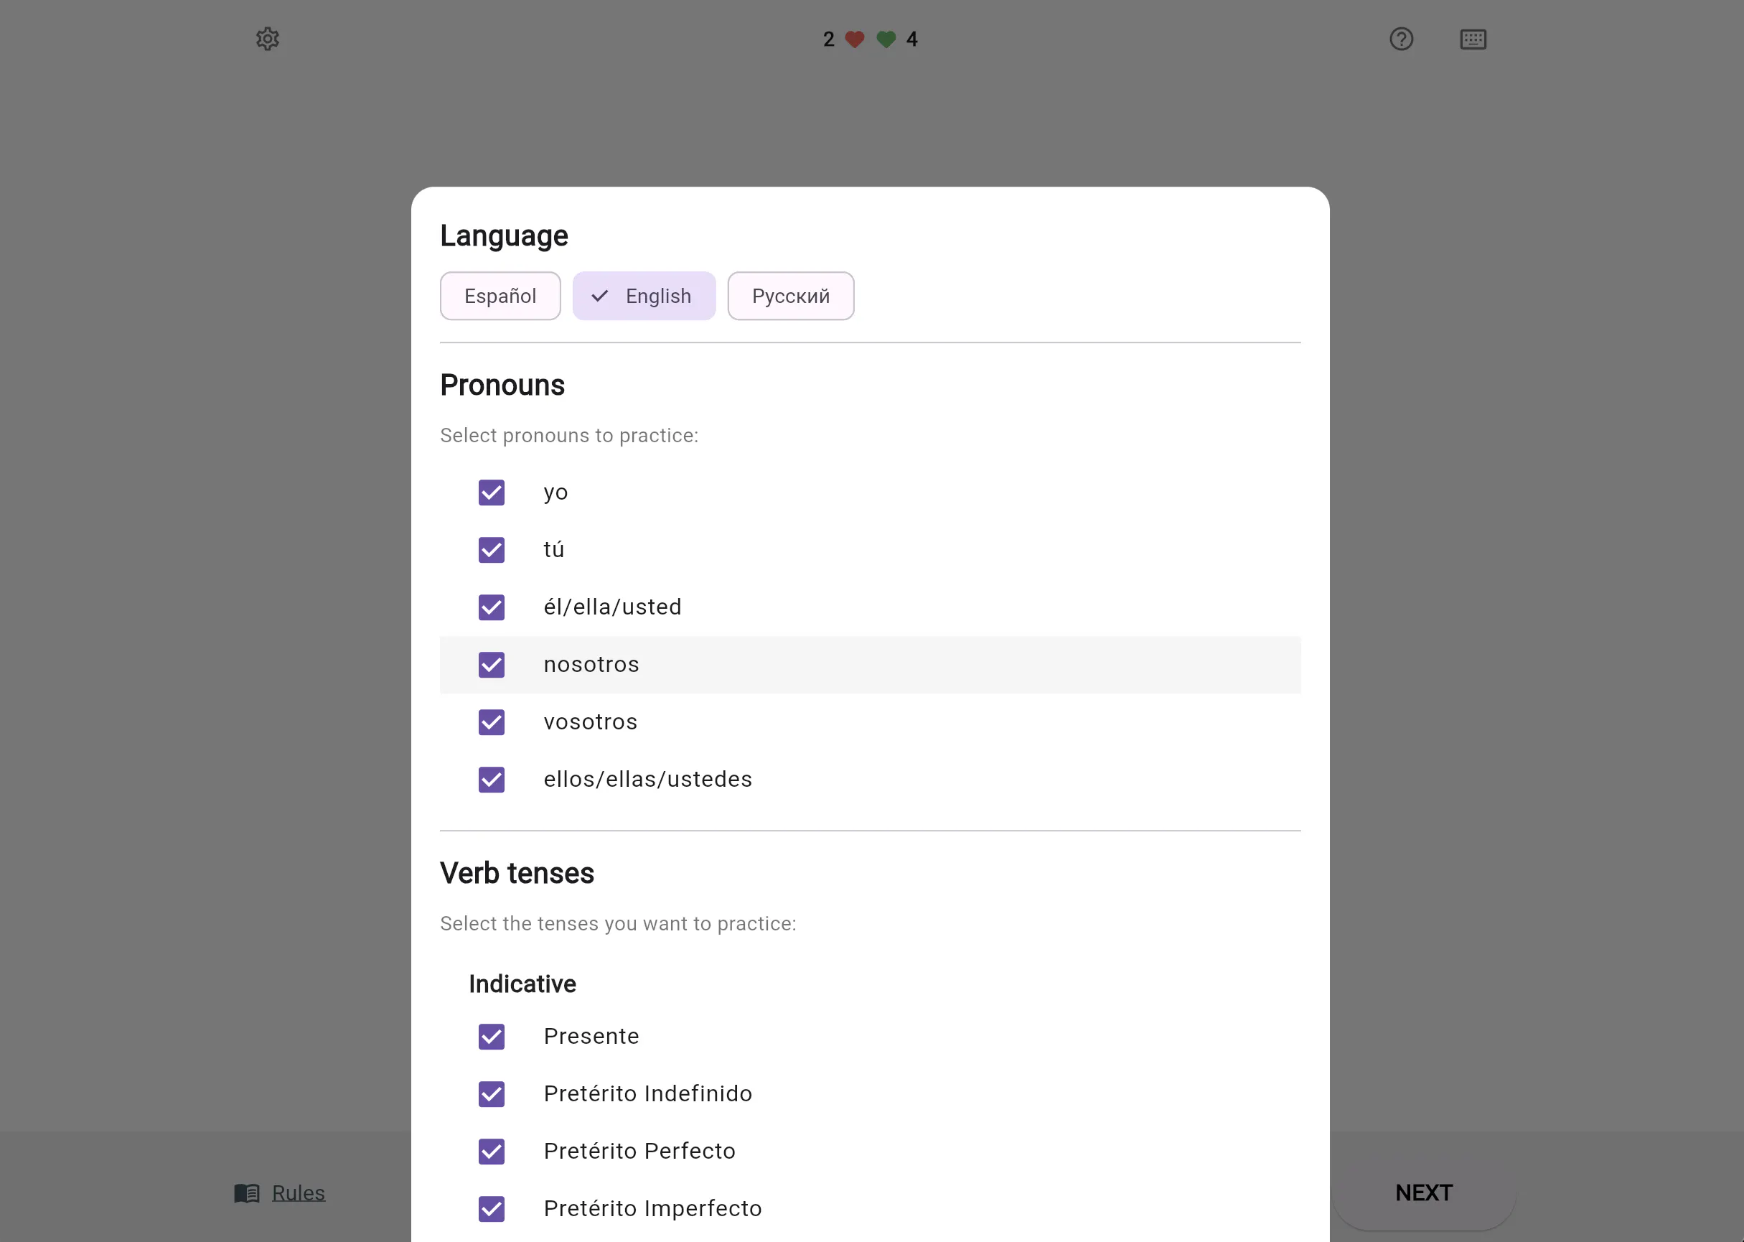Click the NEXT button

[1424, 1193]
